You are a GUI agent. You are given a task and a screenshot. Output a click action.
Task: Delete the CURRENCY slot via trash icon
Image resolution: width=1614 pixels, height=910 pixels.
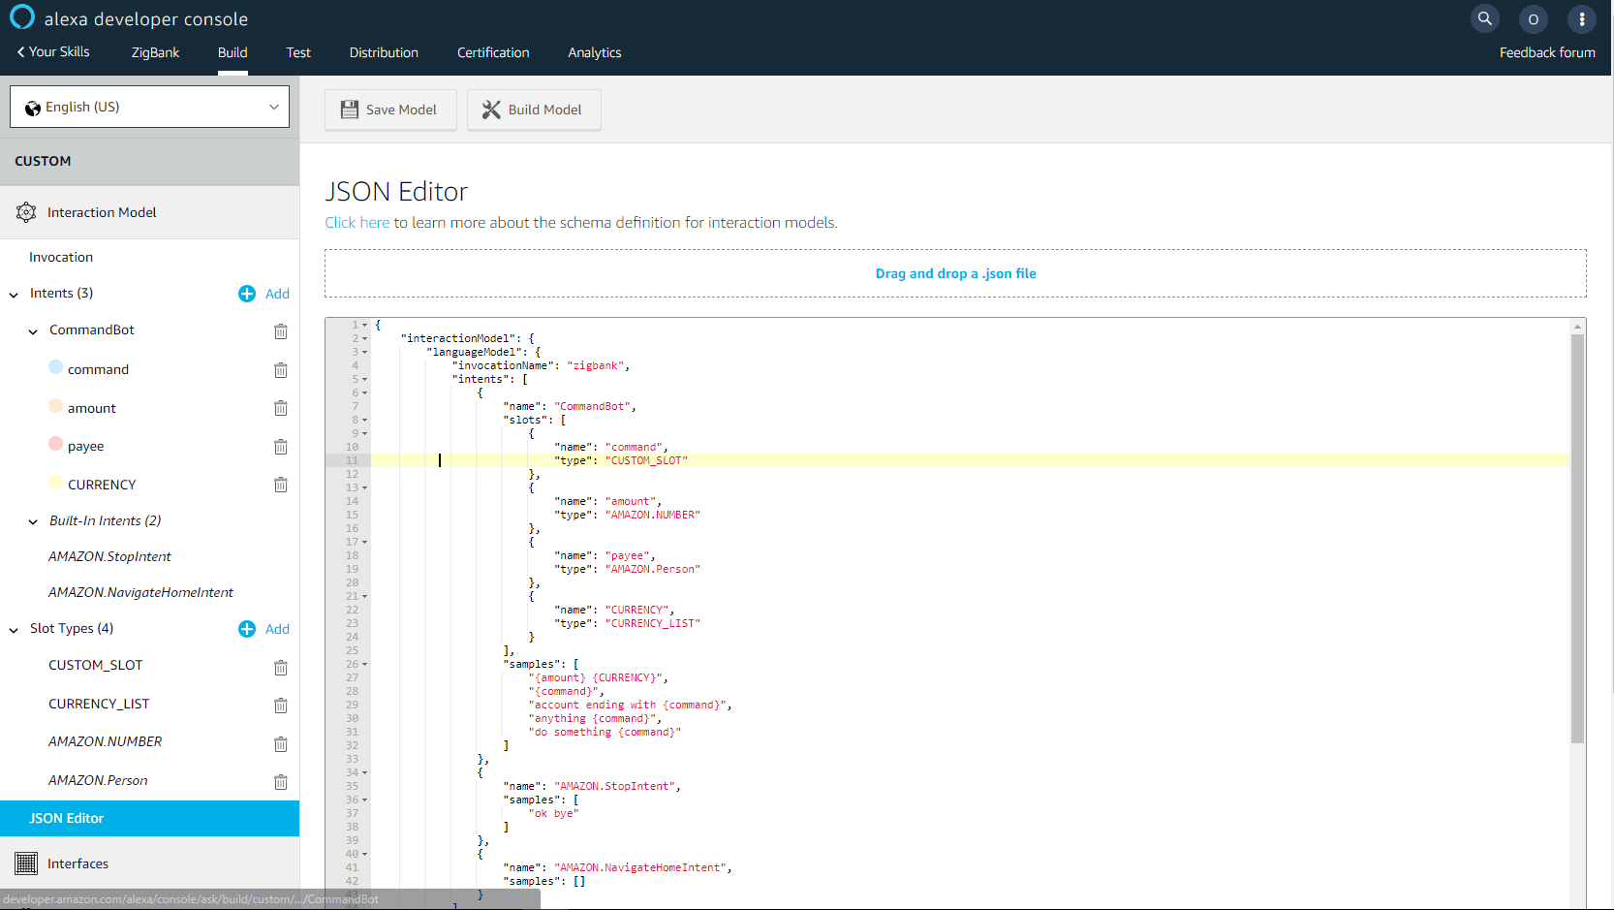[x=281, y=485]
